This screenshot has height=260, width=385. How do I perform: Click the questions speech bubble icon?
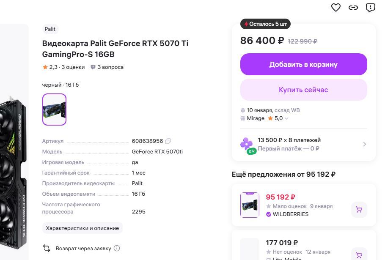click(93, 67)
